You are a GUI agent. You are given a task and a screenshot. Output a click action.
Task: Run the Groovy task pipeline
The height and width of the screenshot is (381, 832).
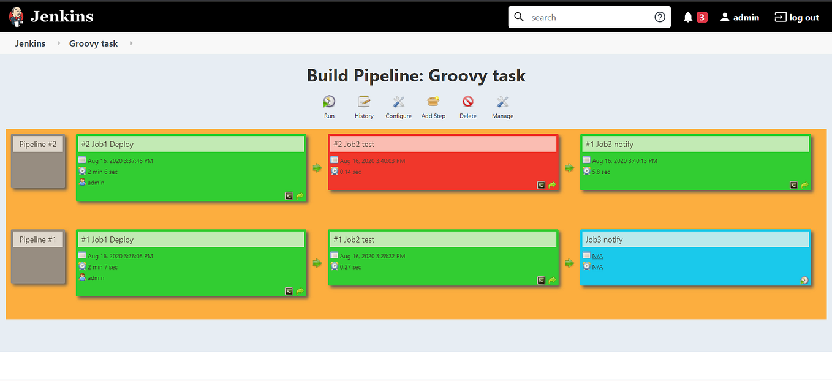click(x=329, y=103)
